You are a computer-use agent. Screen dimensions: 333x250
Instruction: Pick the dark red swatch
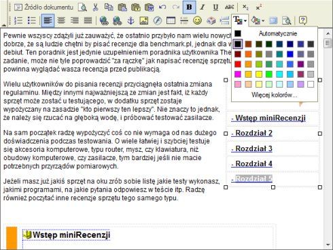(238, 54)
